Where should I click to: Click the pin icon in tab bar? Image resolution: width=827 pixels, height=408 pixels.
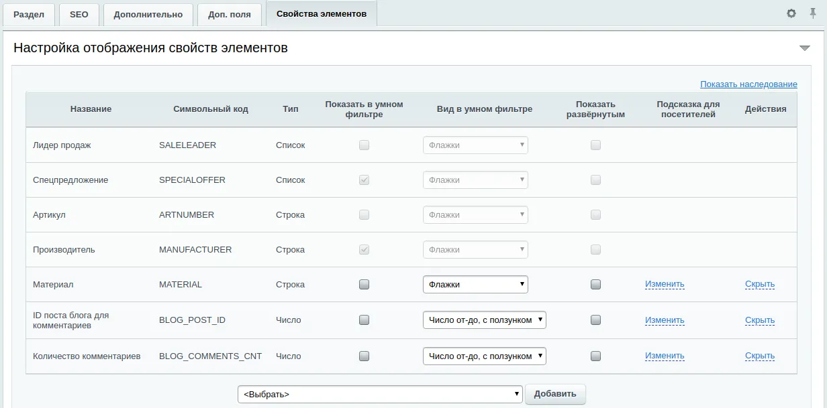tap(813, 13)
